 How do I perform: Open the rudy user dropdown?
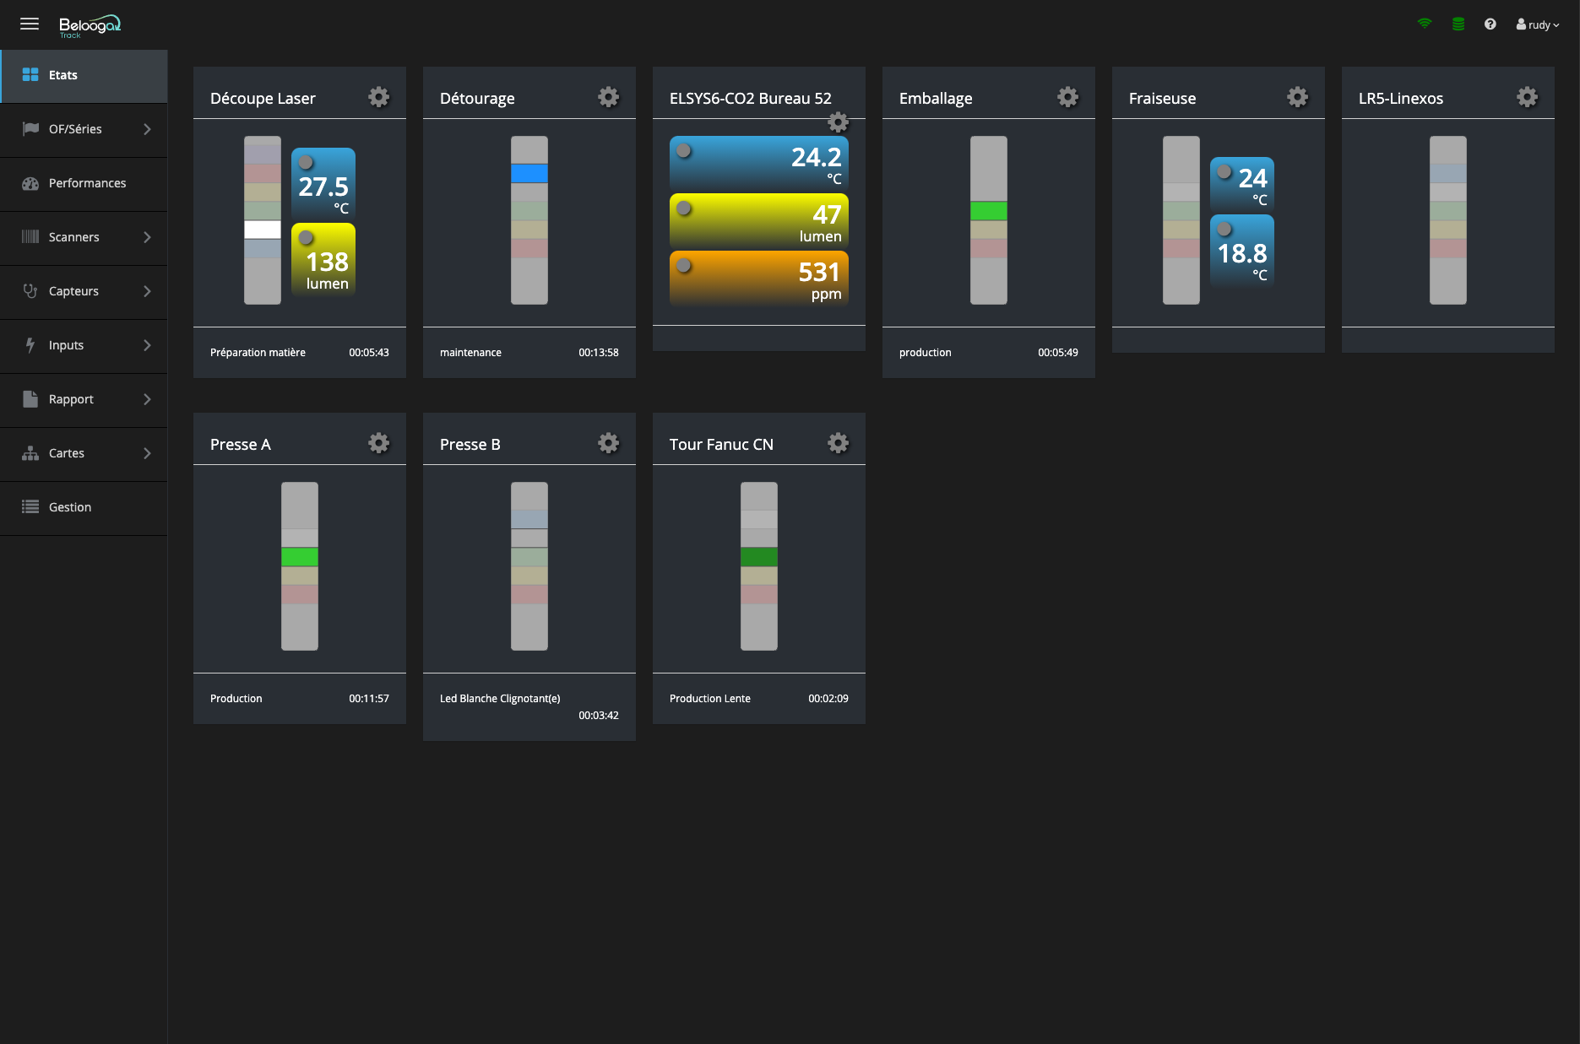point(1537,24)
